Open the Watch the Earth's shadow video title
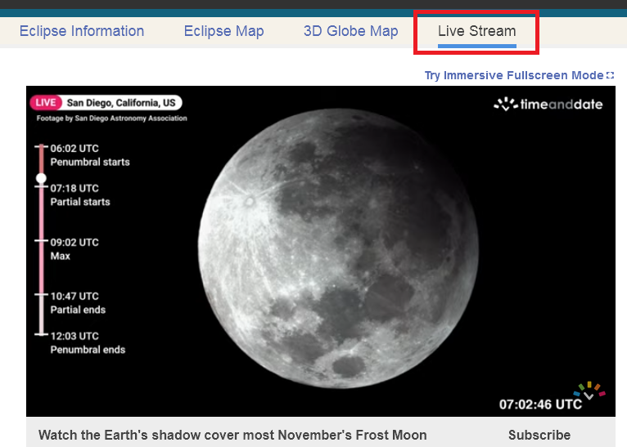The image size is (627, 447). pyautogui.click(x=232, y=435)
